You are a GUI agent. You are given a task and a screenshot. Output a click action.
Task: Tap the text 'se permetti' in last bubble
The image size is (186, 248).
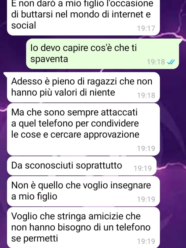click(x=35, y=238)
